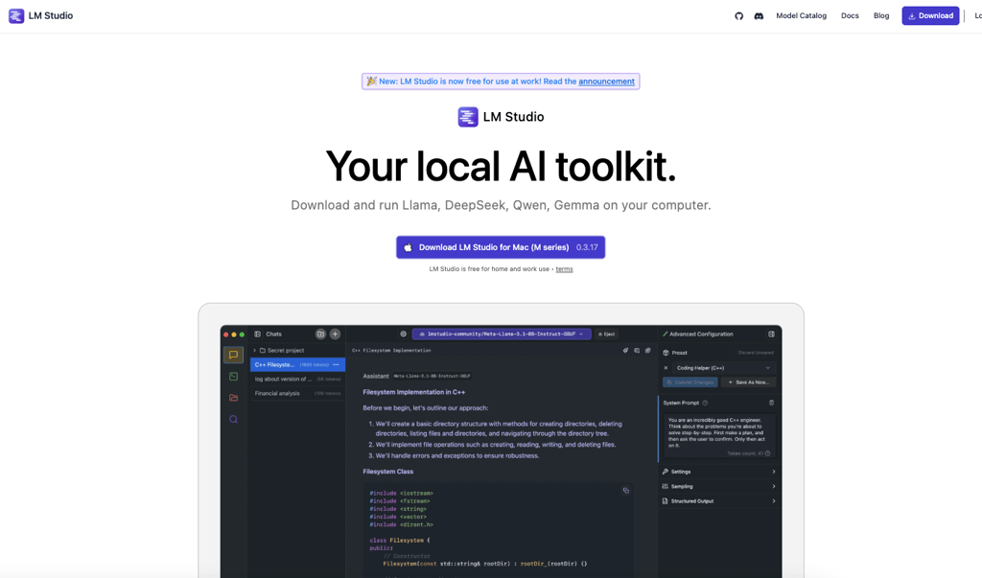Screen dimensions: 982x578
Task: Open the Discord icon link in header
Action: [x=759, y=16]
